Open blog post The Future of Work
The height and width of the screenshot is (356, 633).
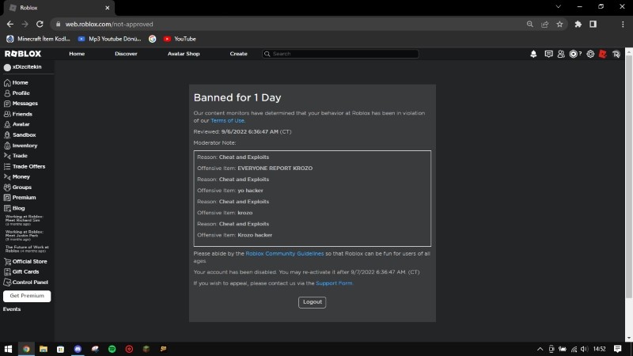click(x=27, y=248)
